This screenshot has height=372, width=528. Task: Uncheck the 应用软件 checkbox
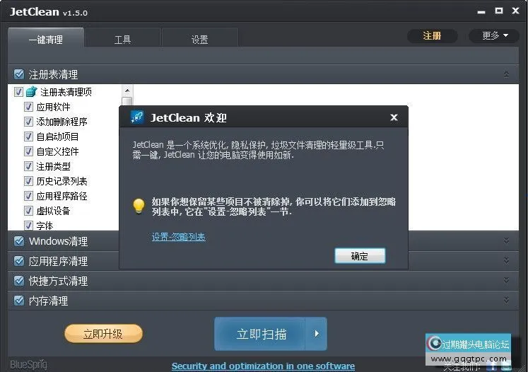[x=28, y=107]
